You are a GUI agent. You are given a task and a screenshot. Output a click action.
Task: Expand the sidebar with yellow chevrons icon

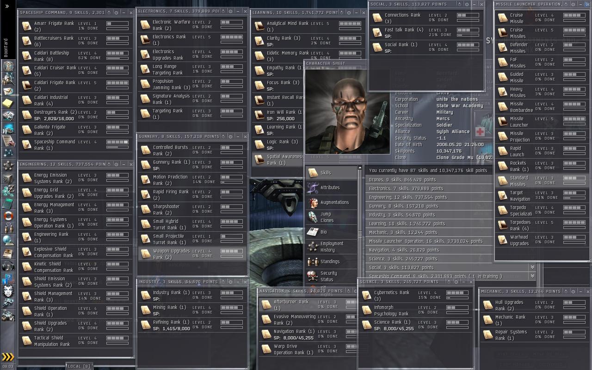(x=8, y=357)
